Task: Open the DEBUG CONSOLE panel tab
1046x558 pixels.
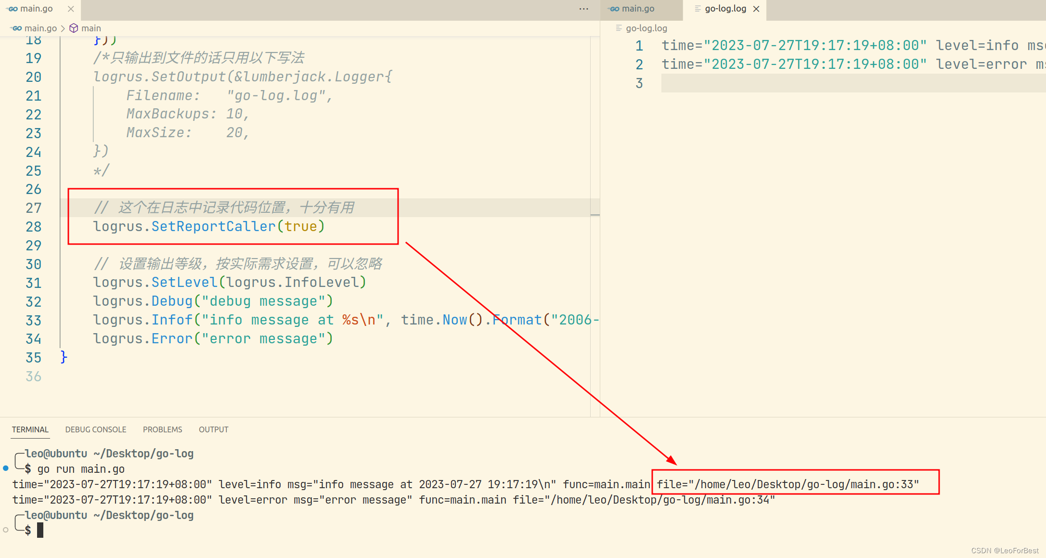Action: pyautogui.click(x=96, y=429)
